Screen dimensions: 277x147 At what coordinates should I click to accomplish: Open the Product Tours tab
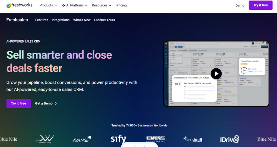click(105, 20)
